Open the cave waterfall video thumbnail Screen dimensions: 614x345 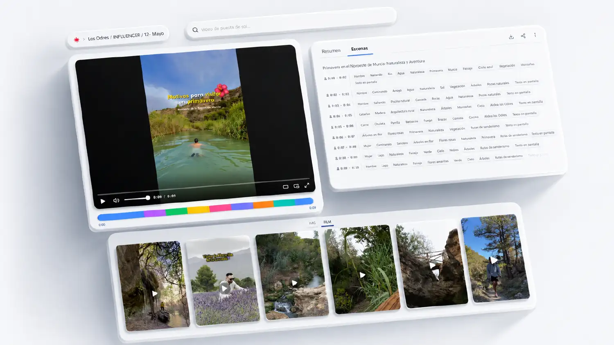(x=153, y=286)
